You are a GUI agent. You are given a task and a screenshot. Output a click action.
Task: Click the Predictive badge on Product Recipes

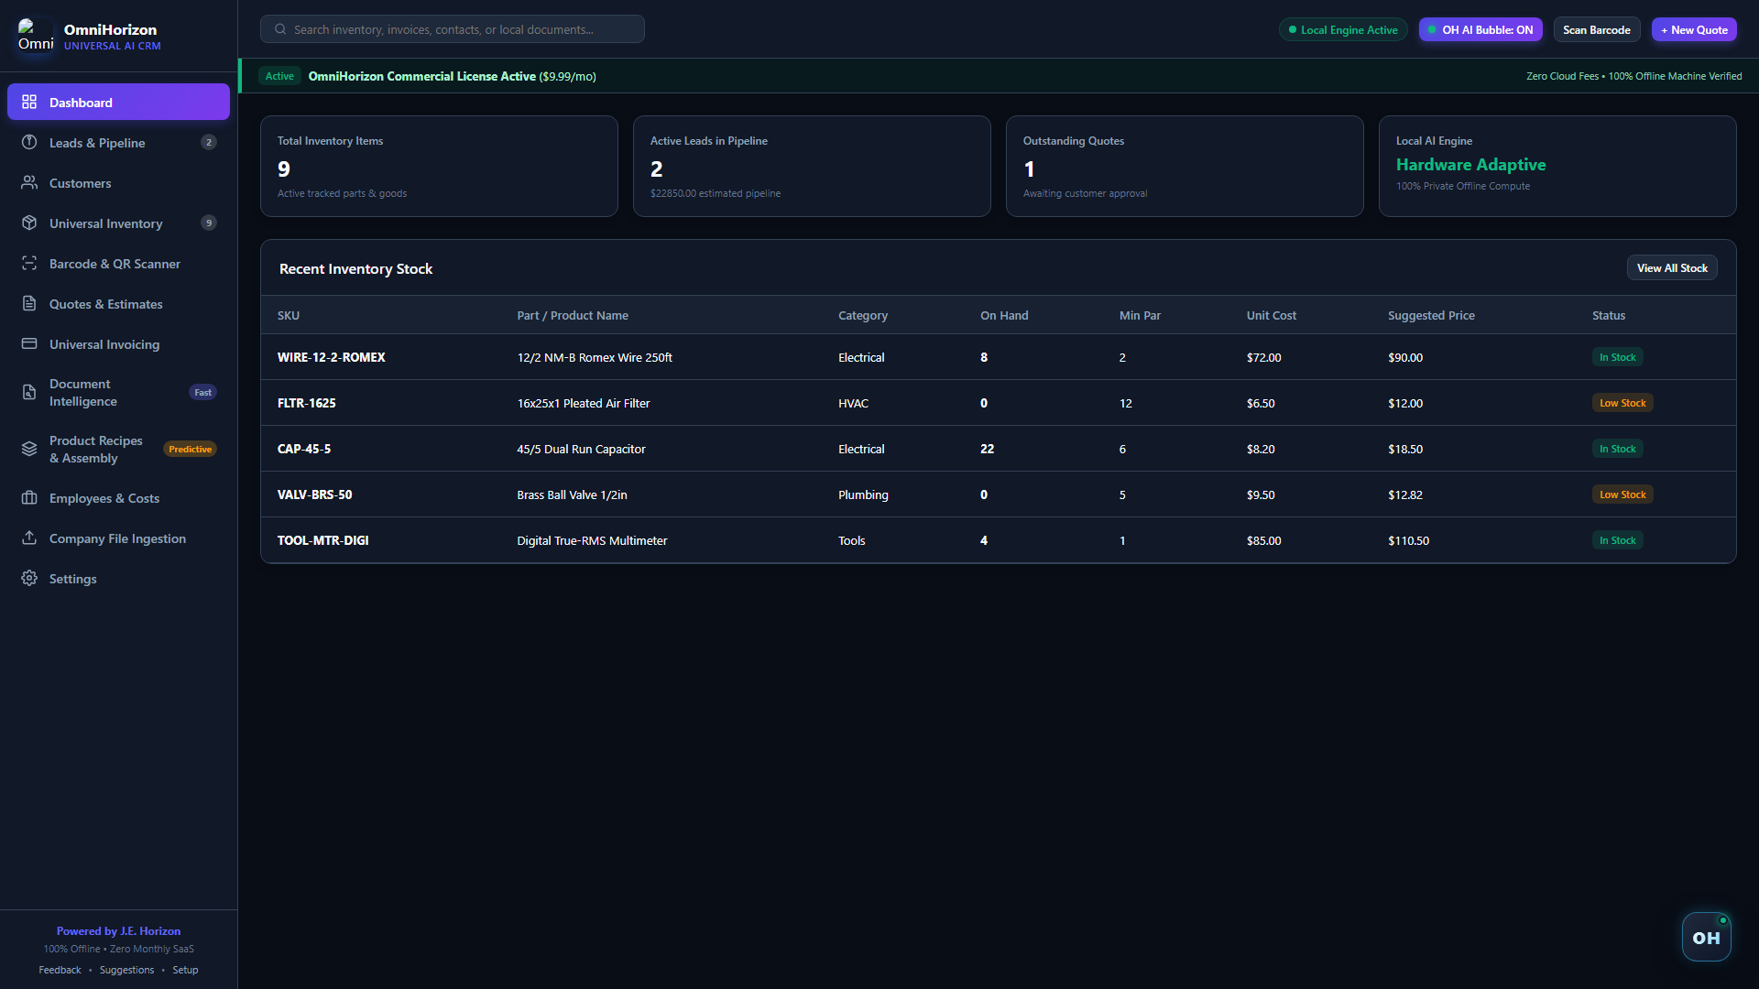pyautogui.click(x=190, y=449)
